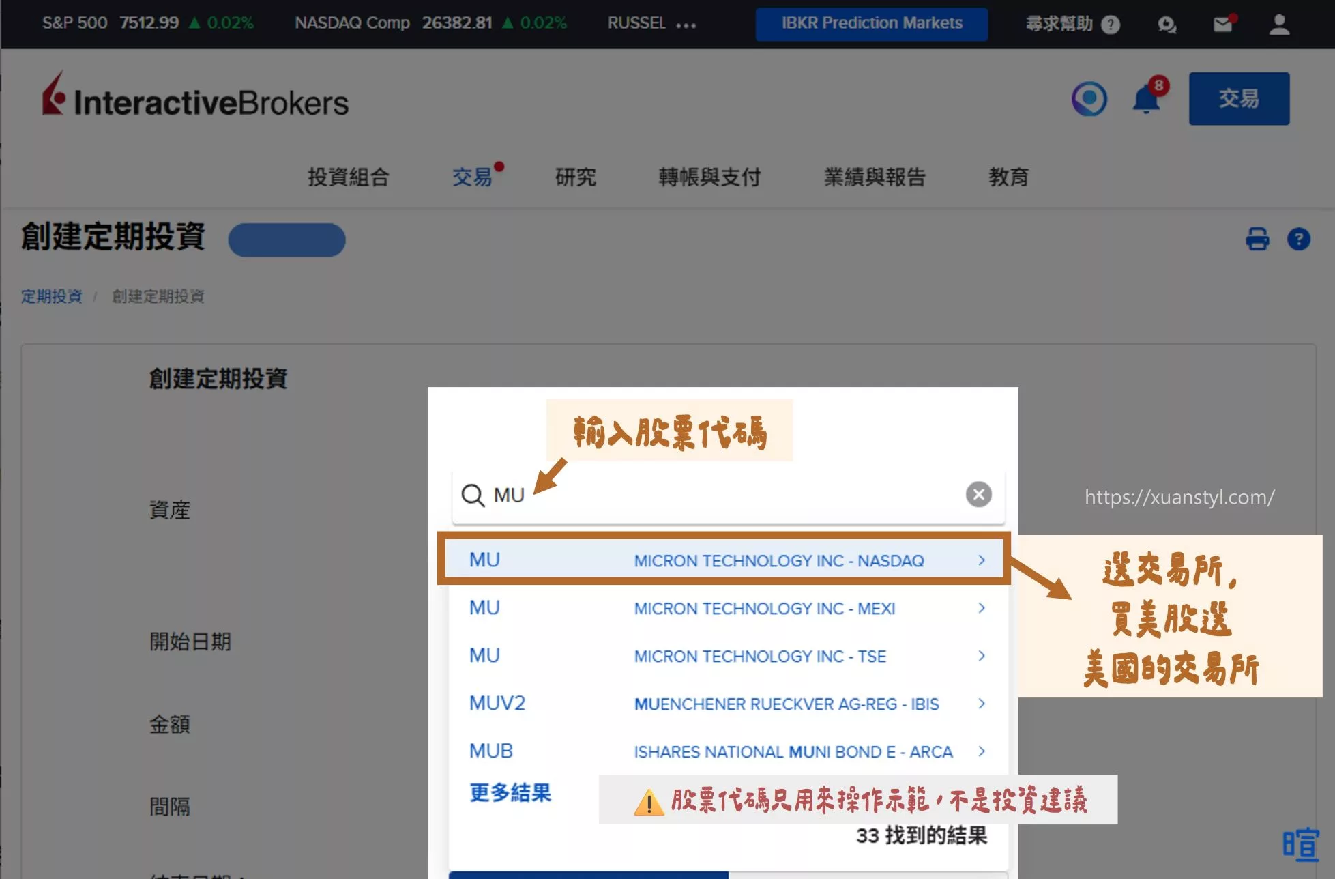Open IBKR Prediction Markets
The height and width of the screenshot is (879, 1335).
point(871,24)
